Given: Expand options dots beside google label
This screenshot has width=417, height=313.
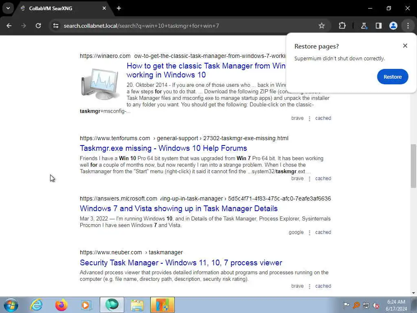Looking at the screenshot, I should point(309,233).
